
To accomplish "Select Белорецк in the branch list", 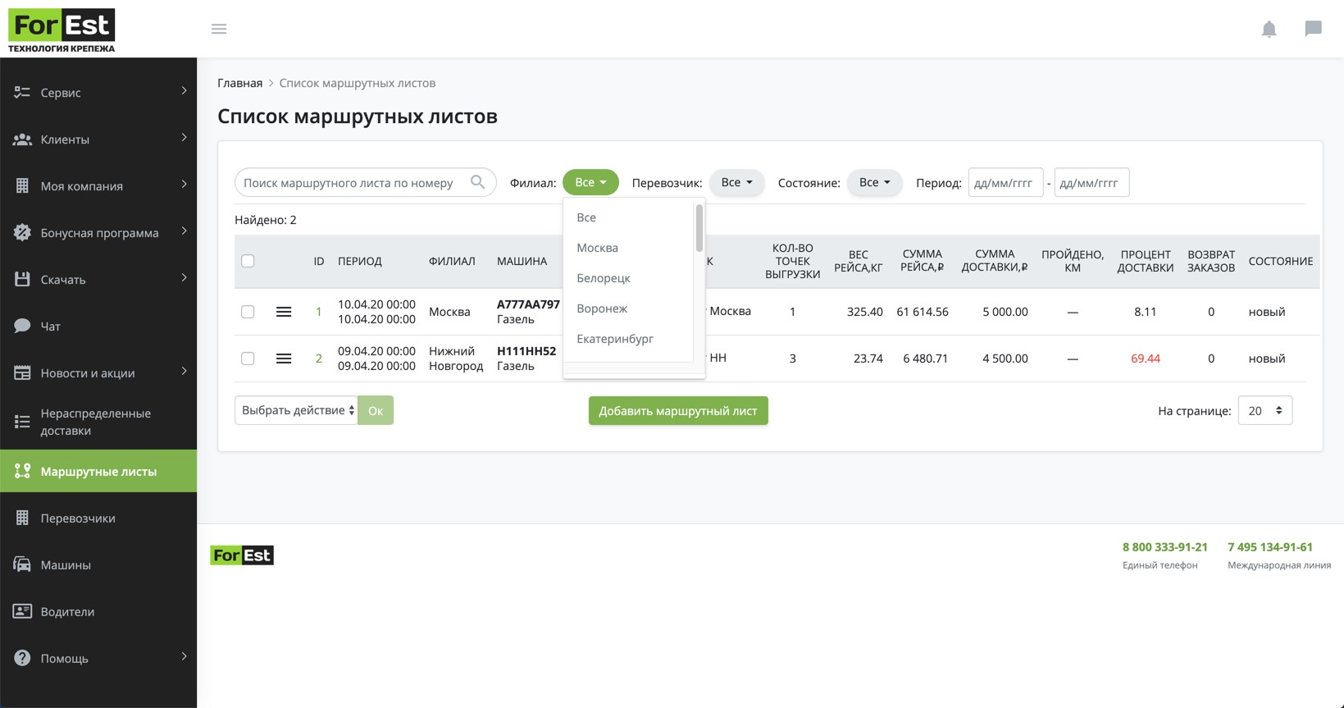I will pos(628,278).
